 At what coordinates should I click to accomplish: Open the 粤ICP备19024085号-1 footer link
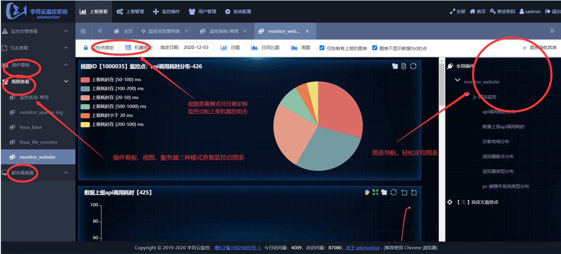coord(238,248)
